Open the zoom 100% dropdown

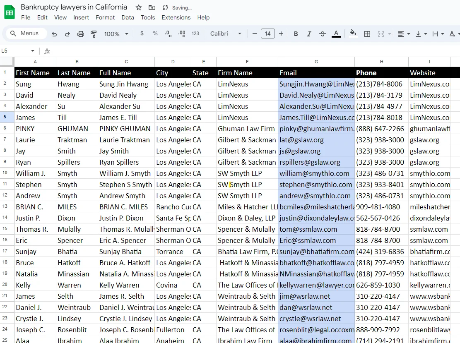pyautogui.click(x=116, y=34)
